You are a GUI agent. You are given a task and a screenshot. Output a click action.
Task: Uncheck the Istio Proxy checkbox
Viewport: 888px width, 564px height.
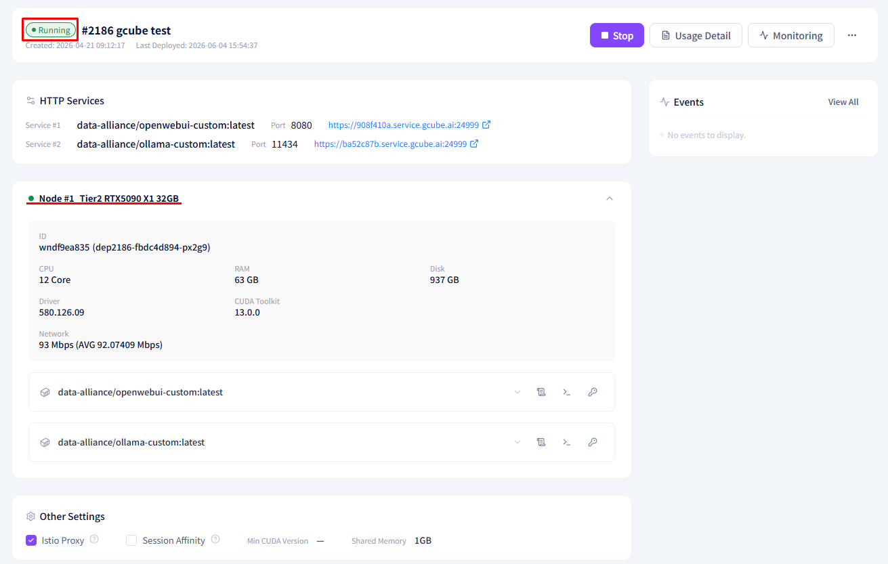coord(31,540)
